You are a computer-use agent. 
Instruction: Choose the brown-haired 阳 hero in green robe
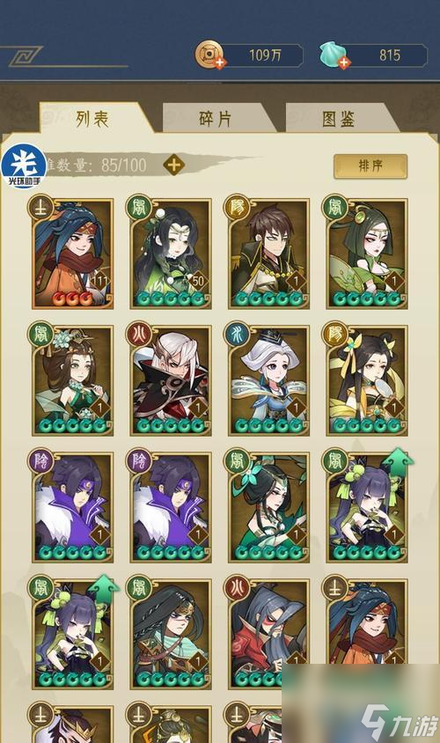coord(268,254)
